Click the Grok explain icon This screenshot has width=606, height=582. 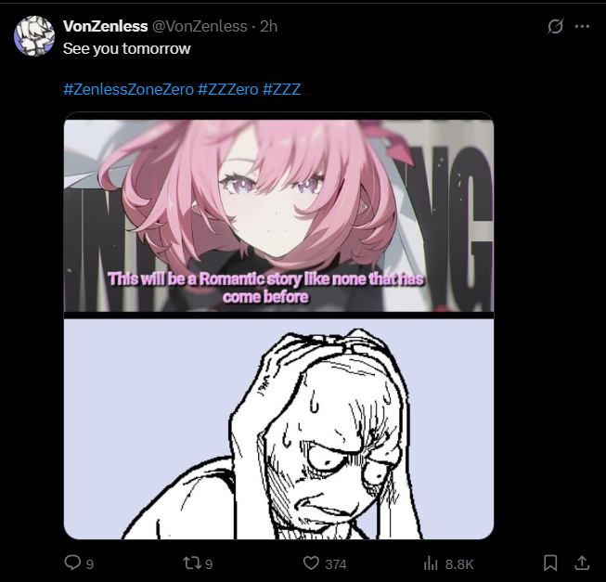click(x=555, y=26)
